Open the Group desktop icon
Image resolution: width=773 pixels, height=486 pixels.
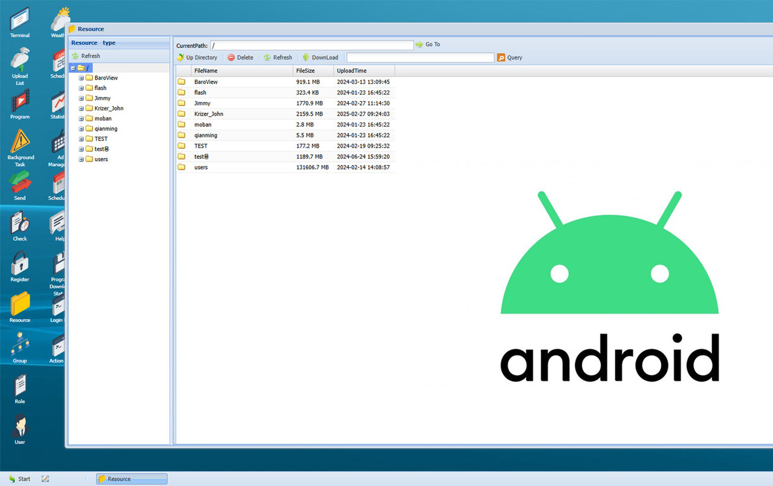[20, 348]
